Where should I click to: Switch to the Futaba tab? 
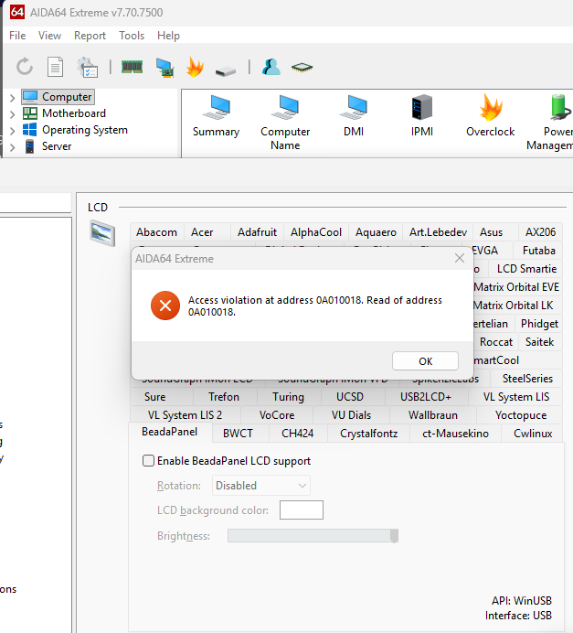[x=538, y=251]
